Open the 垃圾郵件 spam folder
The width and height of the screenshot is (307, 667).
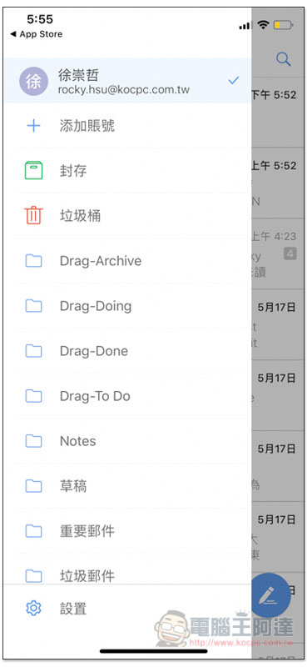tap(127, 570)
